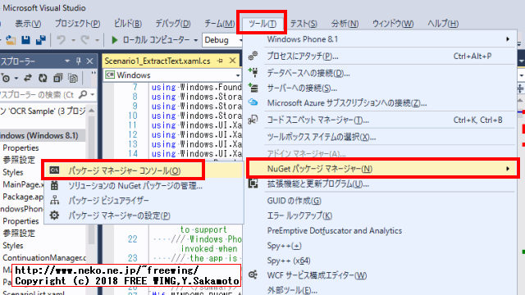Image resolution: width=525 pixels, height=295 pixels.
Task: Open Solution Explorer window options dropdown arrow
Action: click(x=67, y=61)
